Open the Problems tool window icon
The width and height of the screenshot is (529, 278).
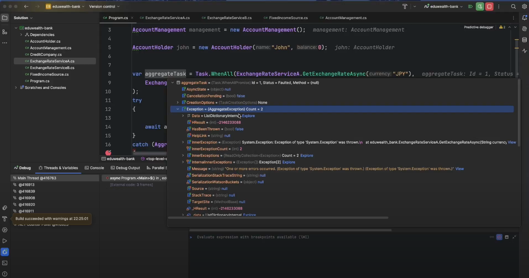(x=5, y=274)
